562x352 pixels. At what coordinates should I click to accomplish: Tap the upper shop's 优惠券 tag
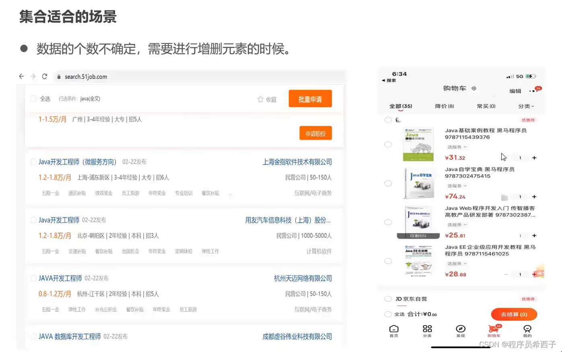(x=528, y=120)
